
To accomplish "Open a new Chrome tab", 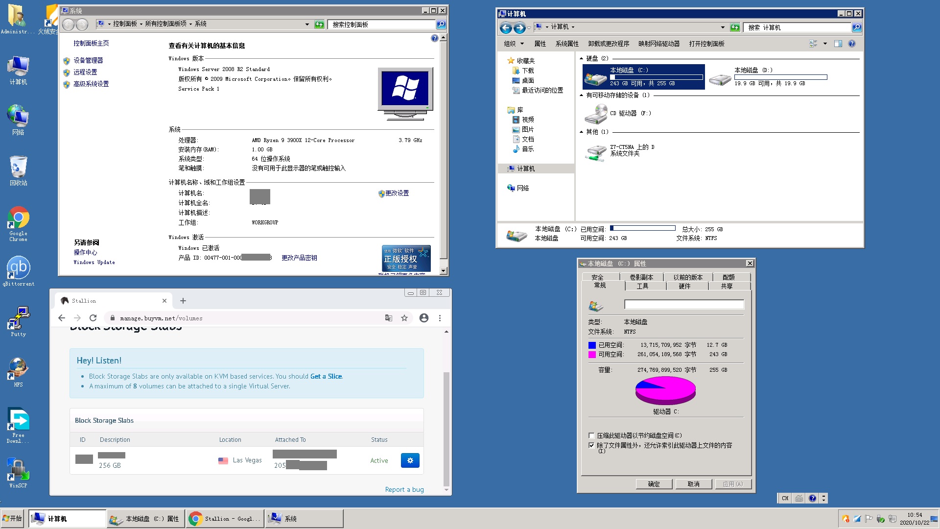I will (183, 301).
